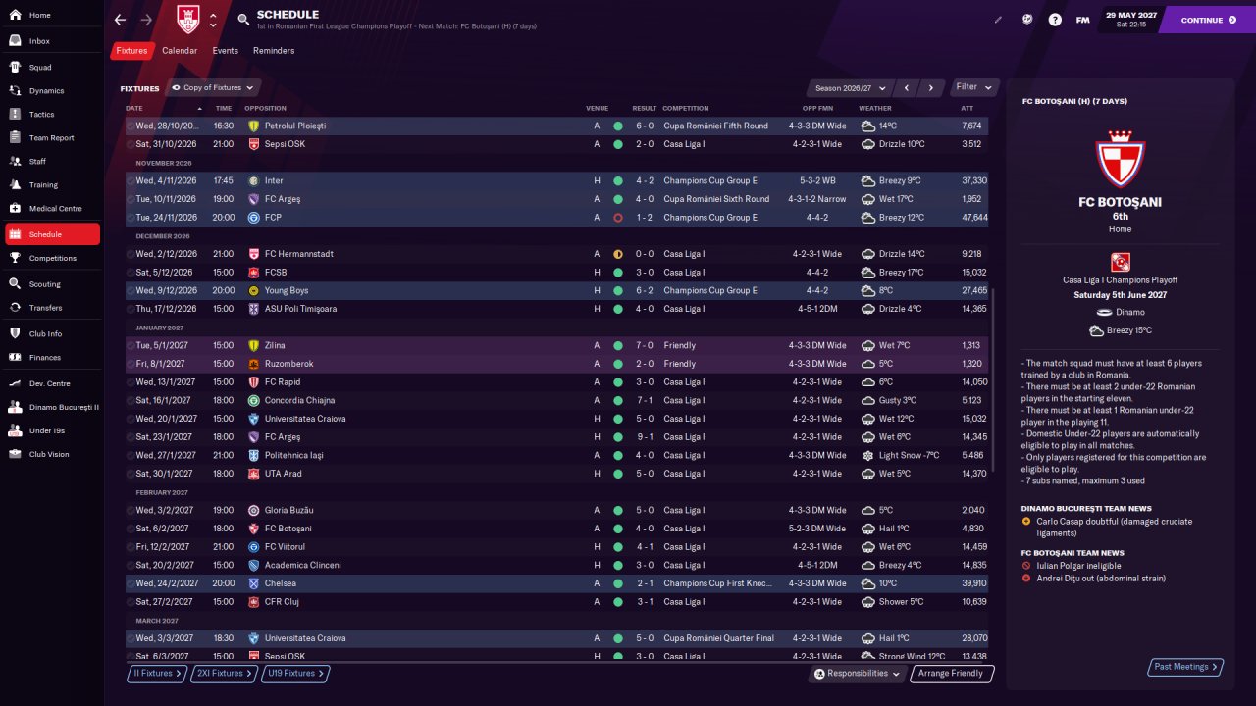Open the Dev. Centre sidebar item

(52, 383)
